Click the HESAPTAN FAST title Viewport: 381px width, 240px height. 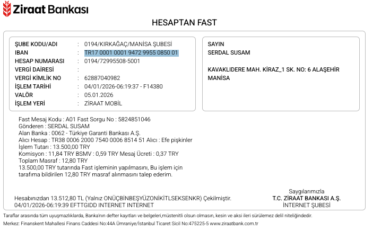[x=184, y=23]
